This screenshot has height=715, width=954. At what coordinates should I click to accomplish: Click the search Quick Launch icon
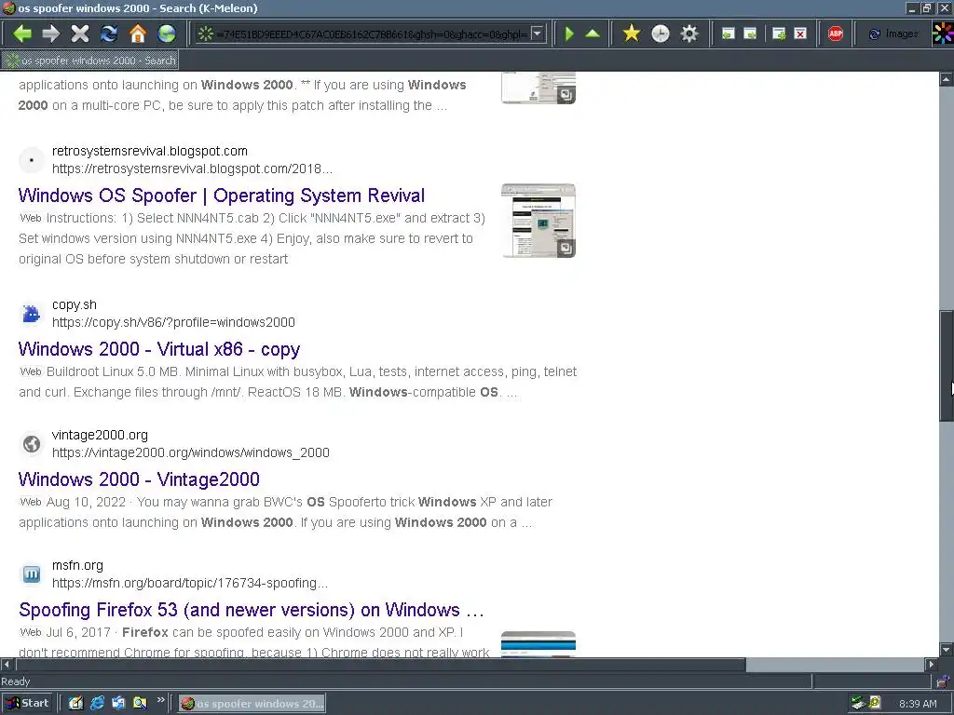coord(140,703)
